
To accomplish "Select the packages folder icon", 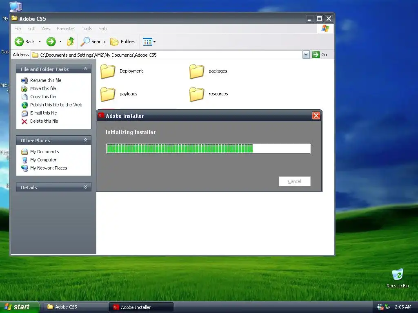I will 197,71.
